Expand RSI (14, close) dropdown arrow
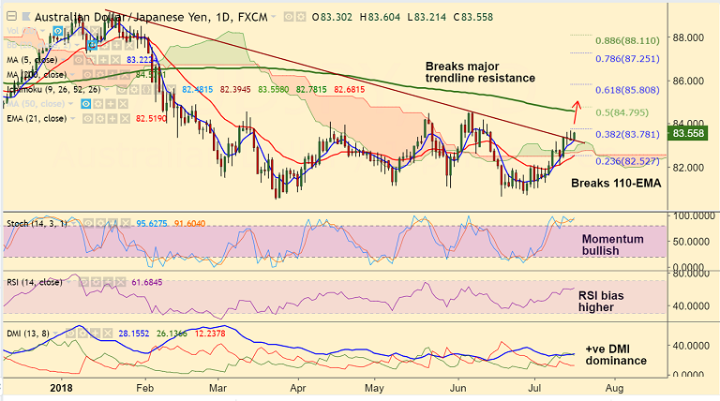This screenshot has height=401, width=720. (x=68, y=282)
